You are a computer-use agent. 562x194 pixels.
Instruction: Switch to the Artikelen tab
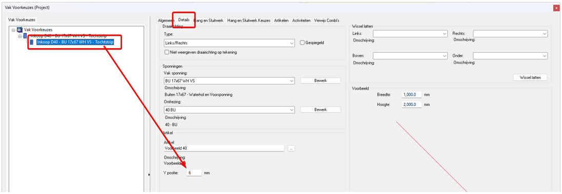click(x=282, y=20)
